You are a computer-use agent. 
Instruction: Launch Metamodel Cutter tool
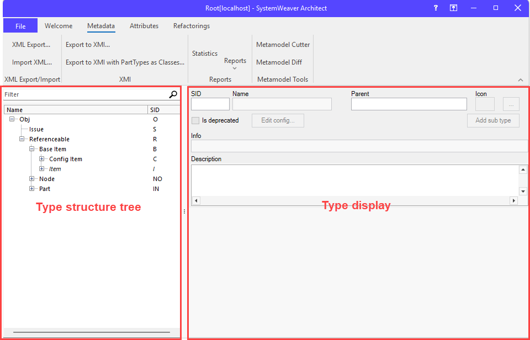[283, 45]
